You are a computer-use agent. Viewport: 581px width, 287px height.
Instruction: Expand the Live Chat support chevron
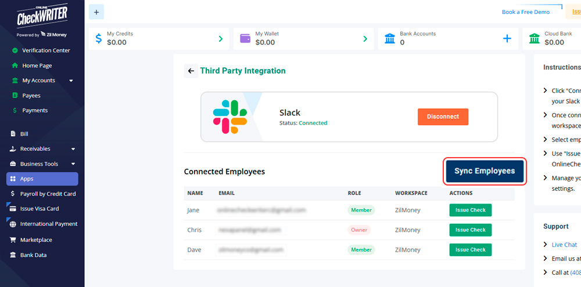tap(545, 245)
